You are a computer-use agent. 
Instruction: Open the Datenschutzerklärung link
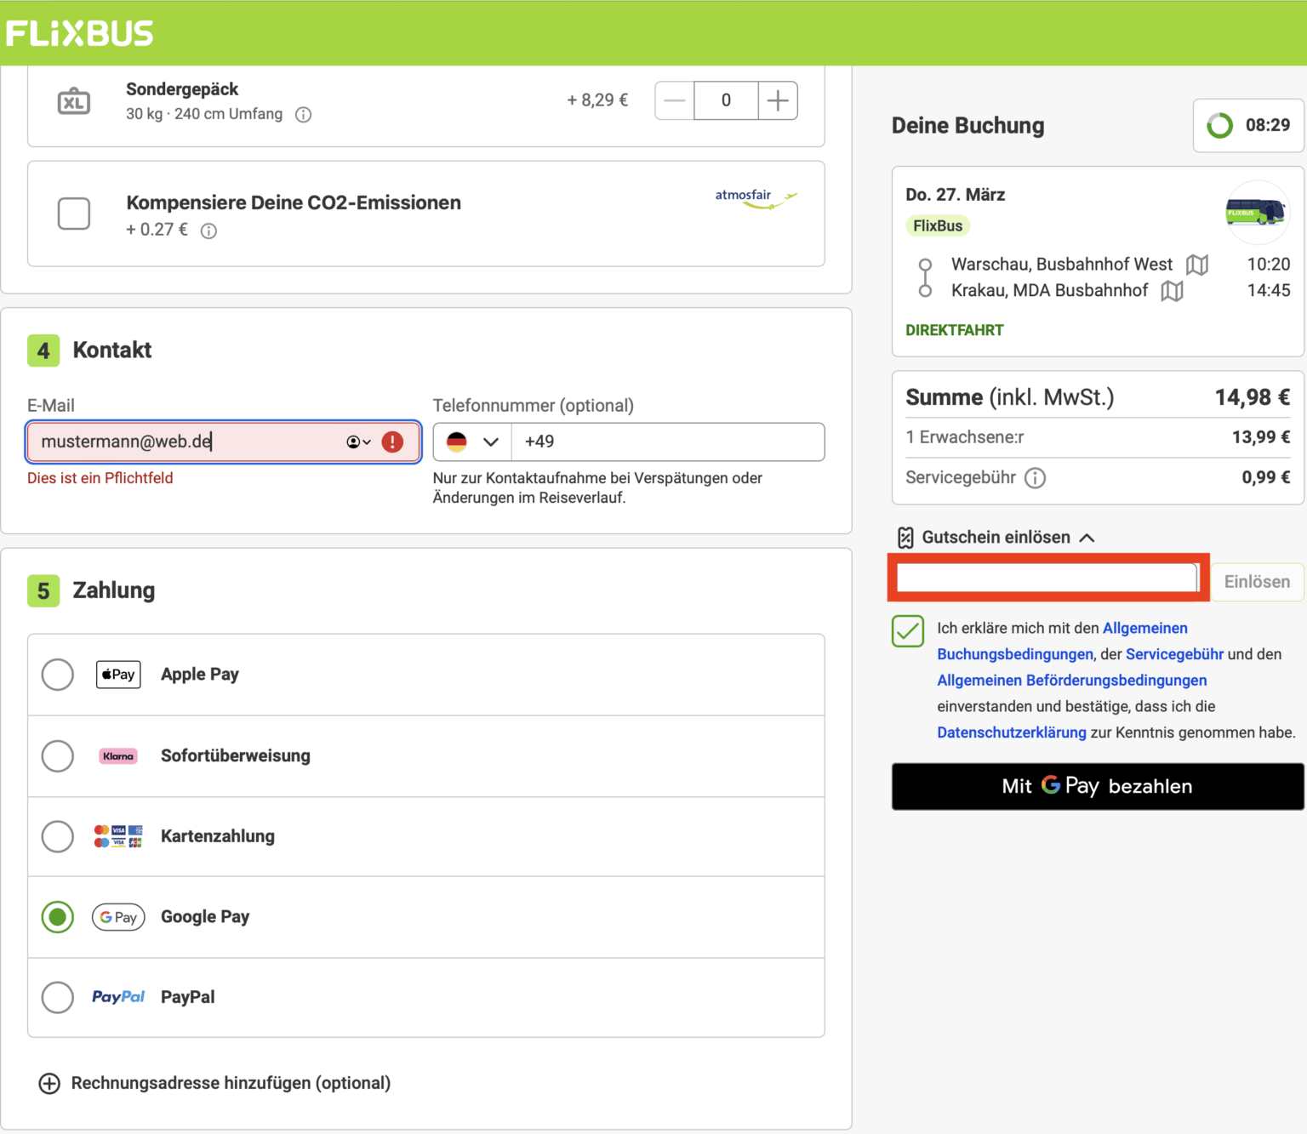pyautogui.click(x=1011, y=732)
